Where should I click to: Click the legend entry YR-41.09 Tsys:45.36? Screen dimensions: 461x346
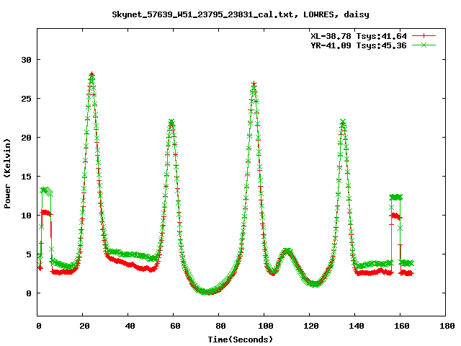coord(359,45)
